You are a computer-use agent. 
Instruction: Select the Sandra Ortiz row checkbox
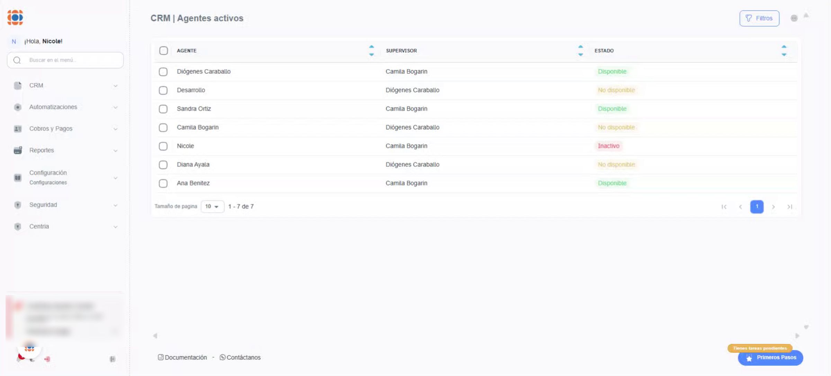(163, 109)
